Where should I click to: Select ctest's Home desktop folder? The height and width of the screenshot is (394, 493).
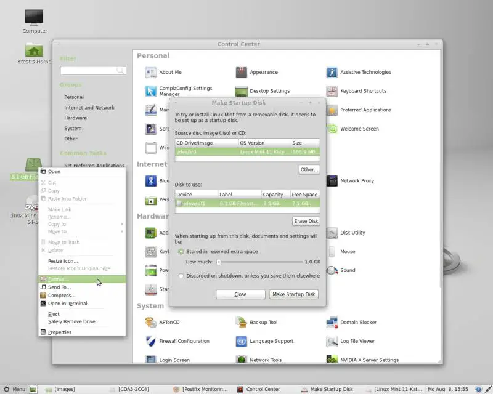pos(34,54)
